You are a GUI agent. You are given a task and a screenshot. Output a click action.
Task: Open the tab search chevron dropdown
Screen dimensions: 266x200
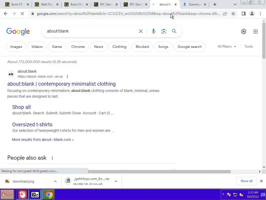235,4
